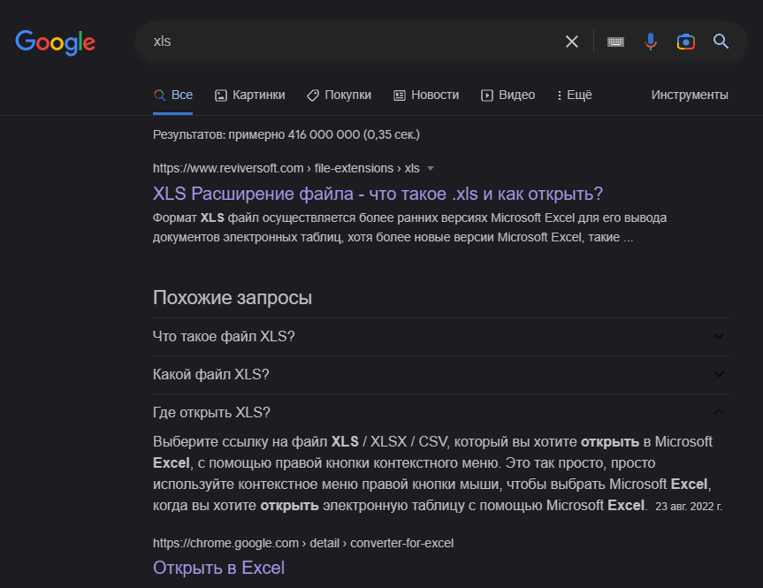The image size is (763, 588).
Task: Open Инструменты search tools
Action: click(x=690, y=95)
